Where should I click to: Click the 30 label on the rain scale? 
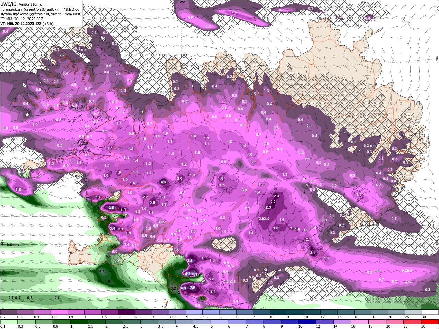(x=424, y=326)
